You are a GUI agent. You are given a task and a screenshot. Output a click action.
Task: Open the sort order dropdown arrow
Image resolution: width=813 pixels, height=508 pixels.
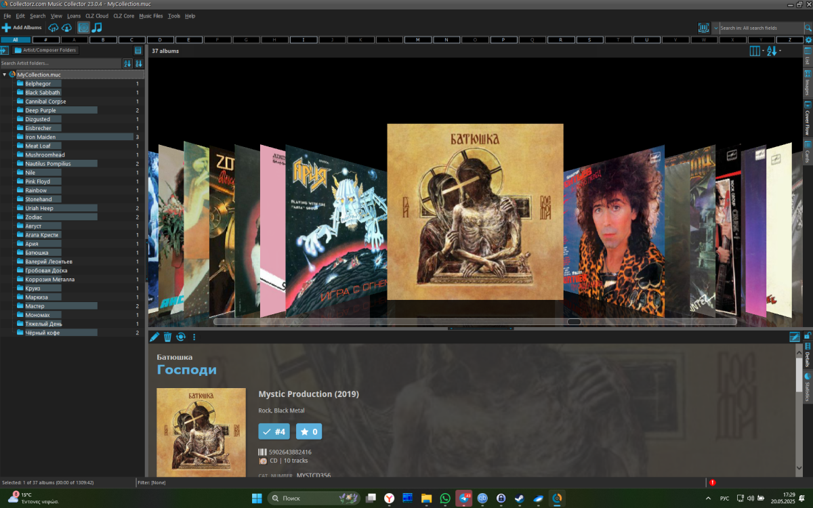[780, 51]
